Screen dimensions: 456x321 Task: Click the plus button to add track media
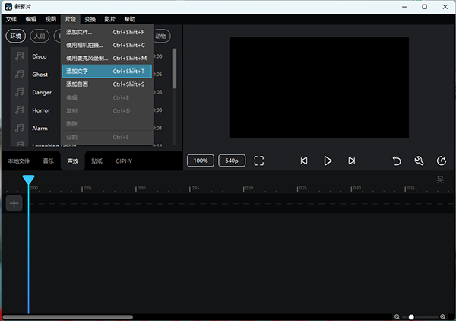coord(14,203)
